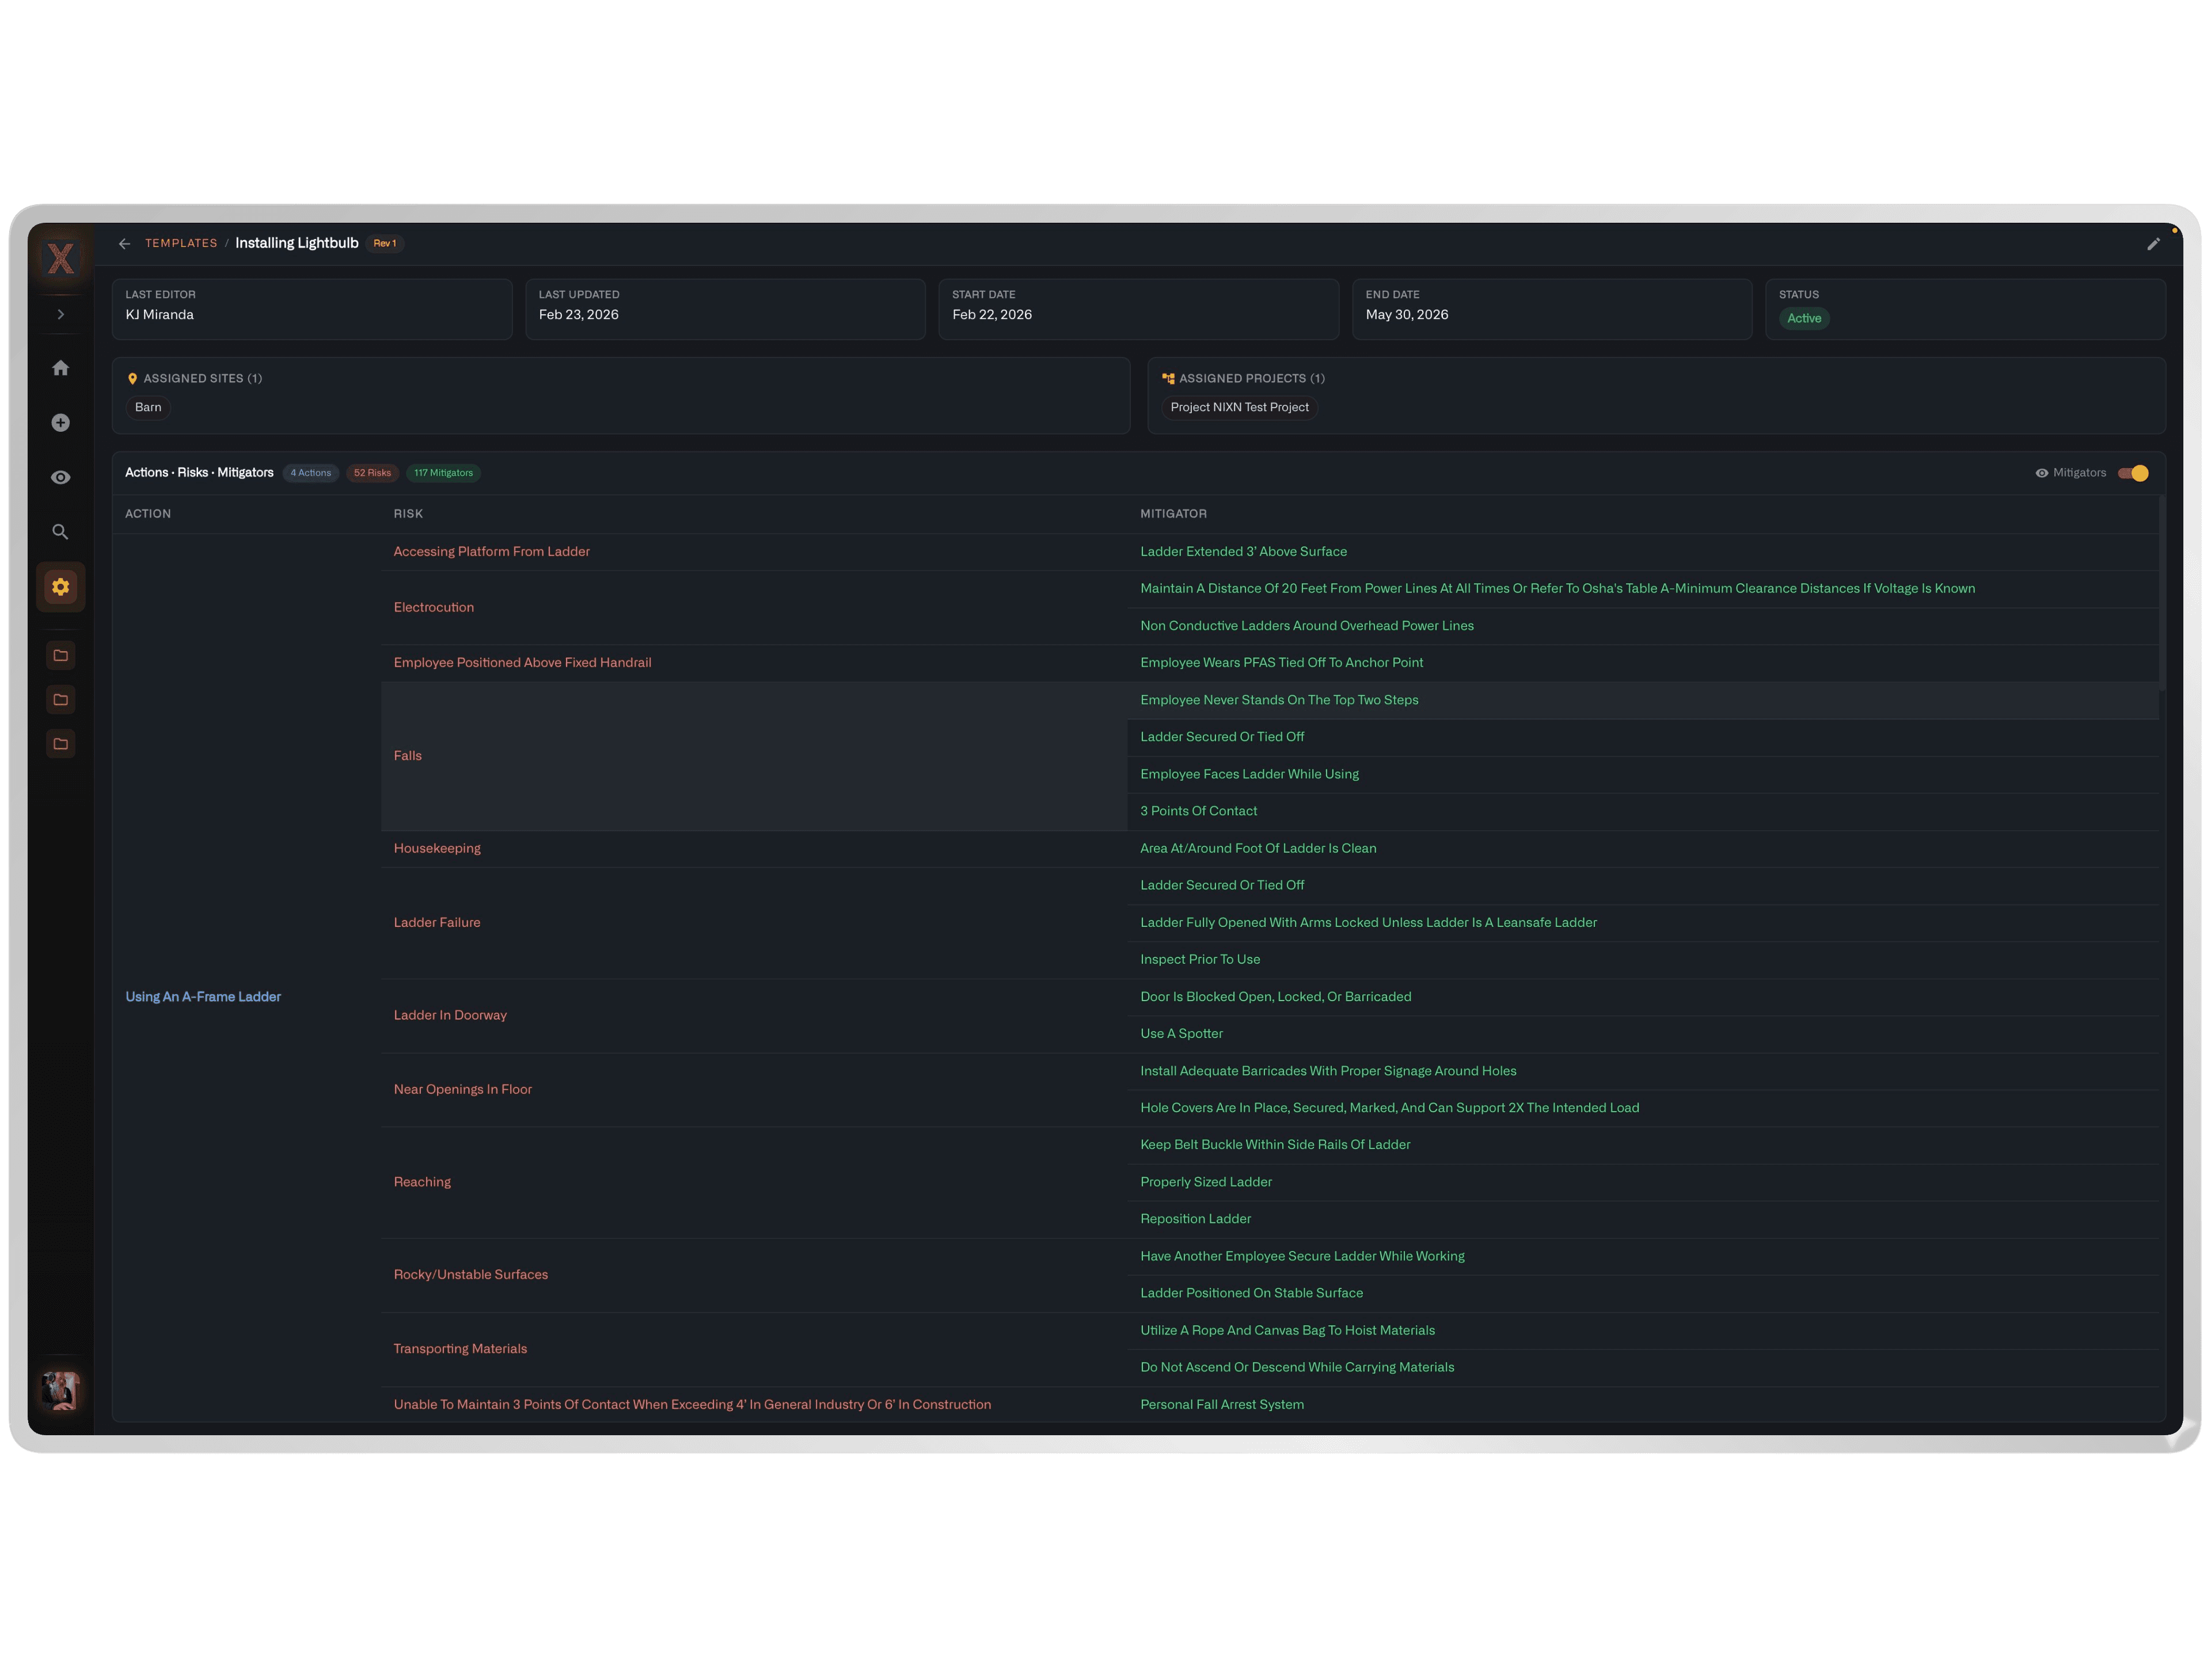Click 3 Points Of Contact mitigator
Screen dimensions: 2211x1658
[1198, 811]
